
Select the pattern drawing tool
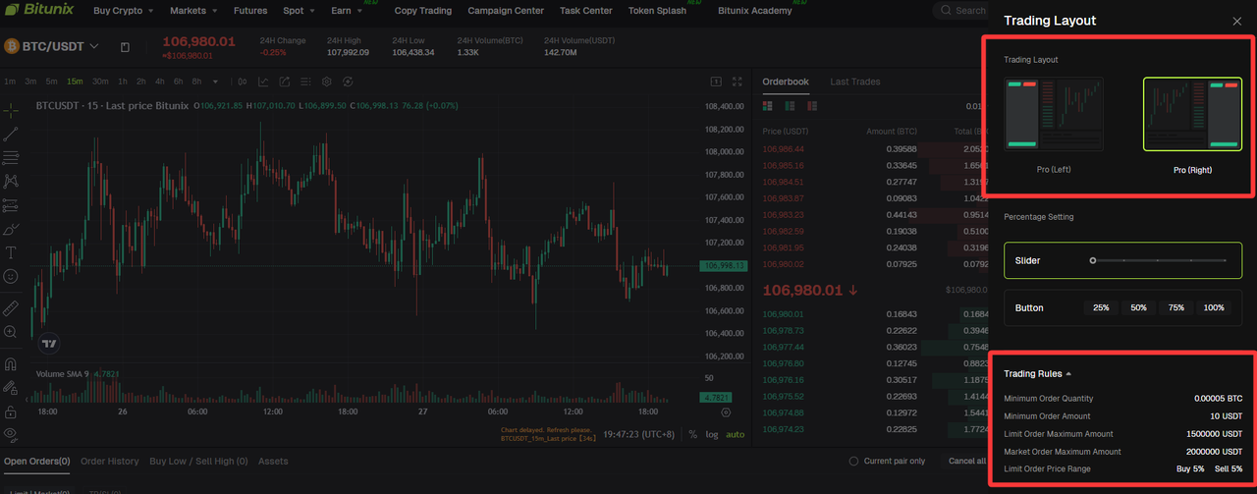pos(11,181)
